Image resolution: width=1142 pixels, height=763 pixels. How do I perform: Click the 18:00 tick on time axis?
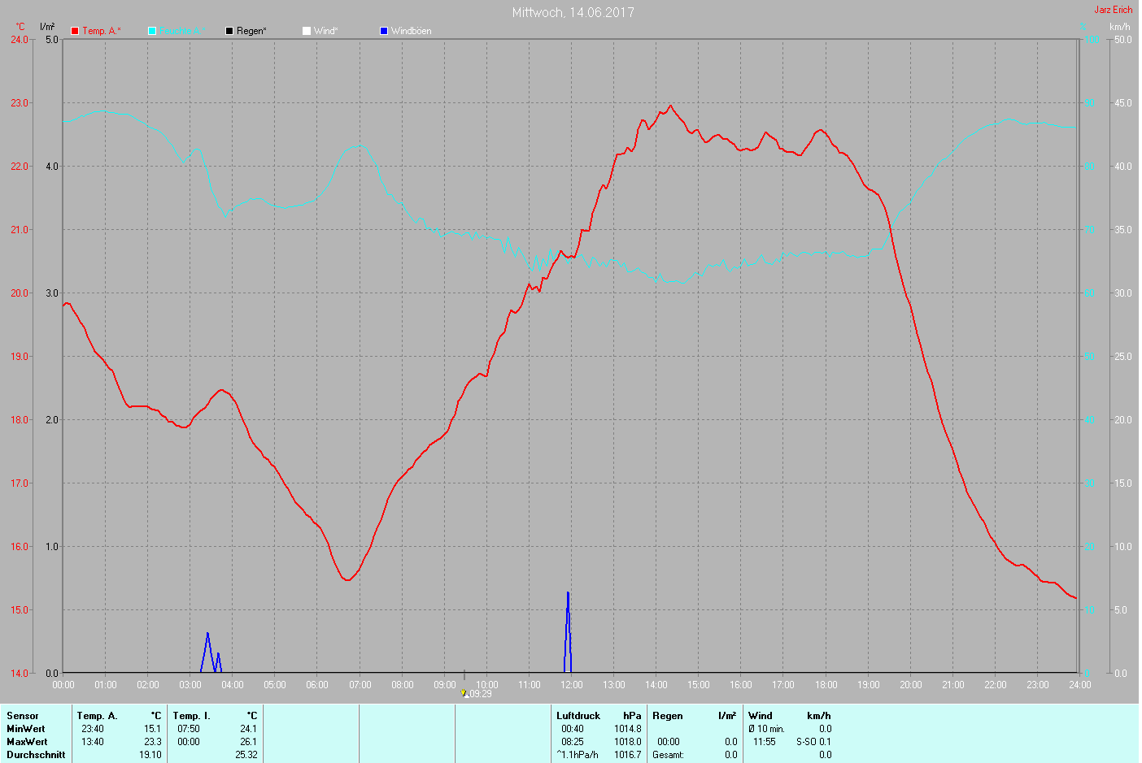[x=826, y=685]
